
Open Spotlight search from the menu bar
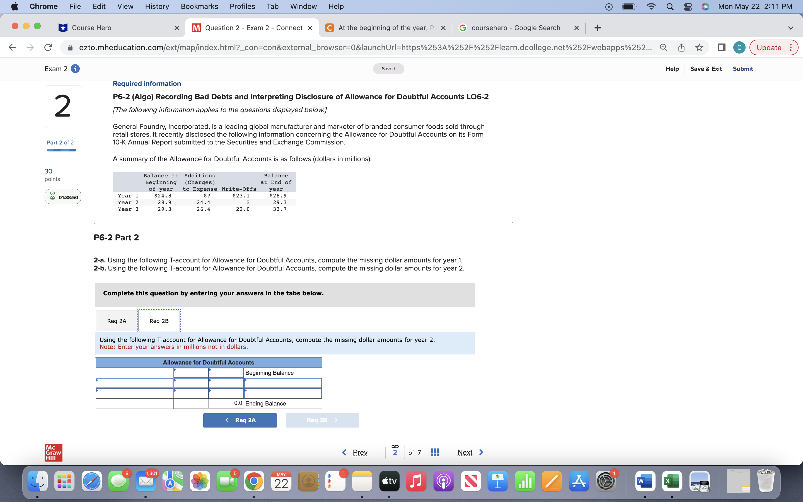670,6
